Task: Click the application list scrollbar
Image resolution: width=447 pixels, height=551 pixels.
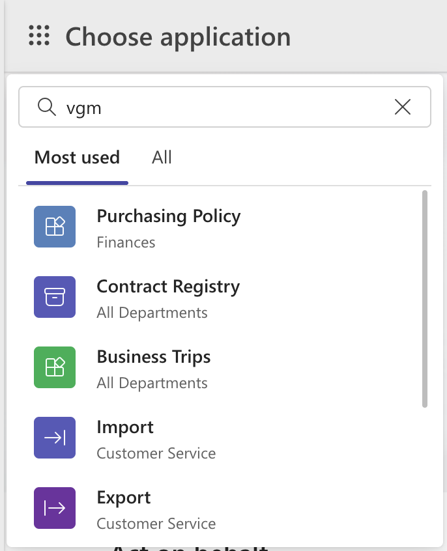Action: click(425, 300)
